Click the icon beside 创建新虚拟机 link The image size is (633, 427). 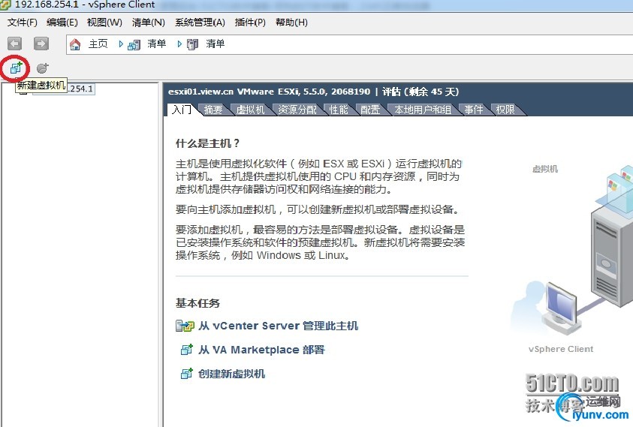pos(186,374)
